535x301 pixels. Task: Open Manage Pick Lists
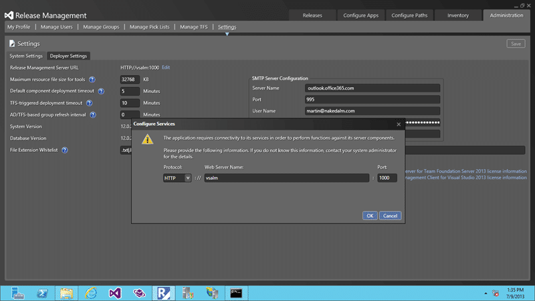[x=149, y=27]
